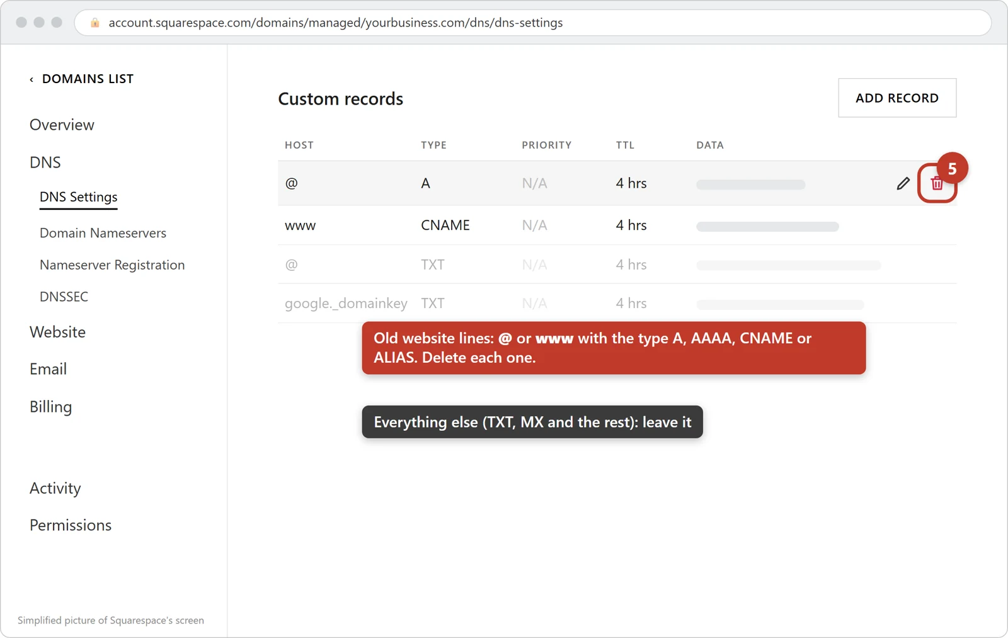
Task: Click the TYPE column header
Action: (433, 145)
